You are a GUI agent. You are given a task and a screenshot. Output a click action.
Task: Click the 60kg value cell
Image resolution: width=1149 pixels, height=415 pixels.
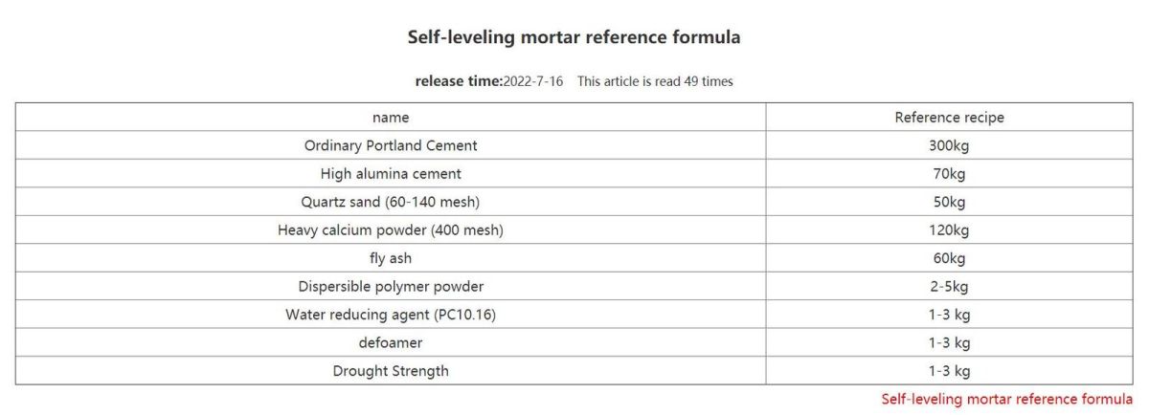949,258
